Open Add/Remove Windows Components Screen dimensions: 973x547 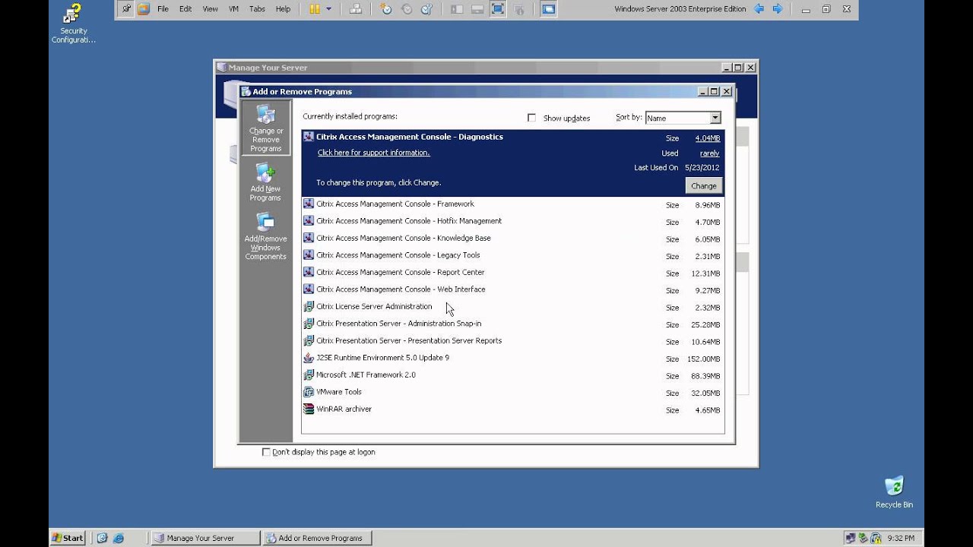tap(265, 236)
